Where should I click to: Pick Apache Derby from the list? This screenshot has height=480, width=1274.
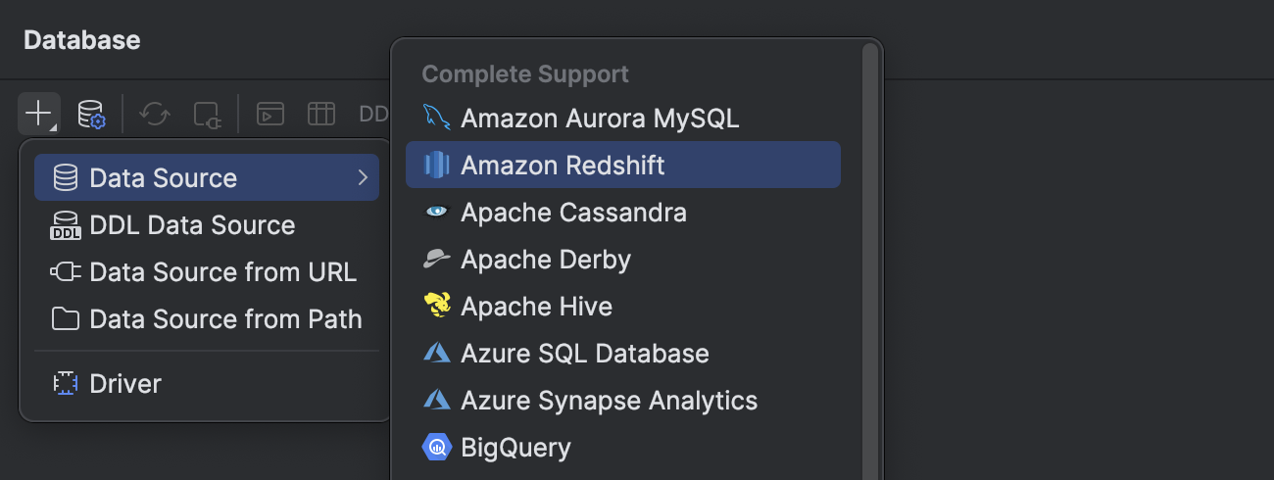(546, 260)
